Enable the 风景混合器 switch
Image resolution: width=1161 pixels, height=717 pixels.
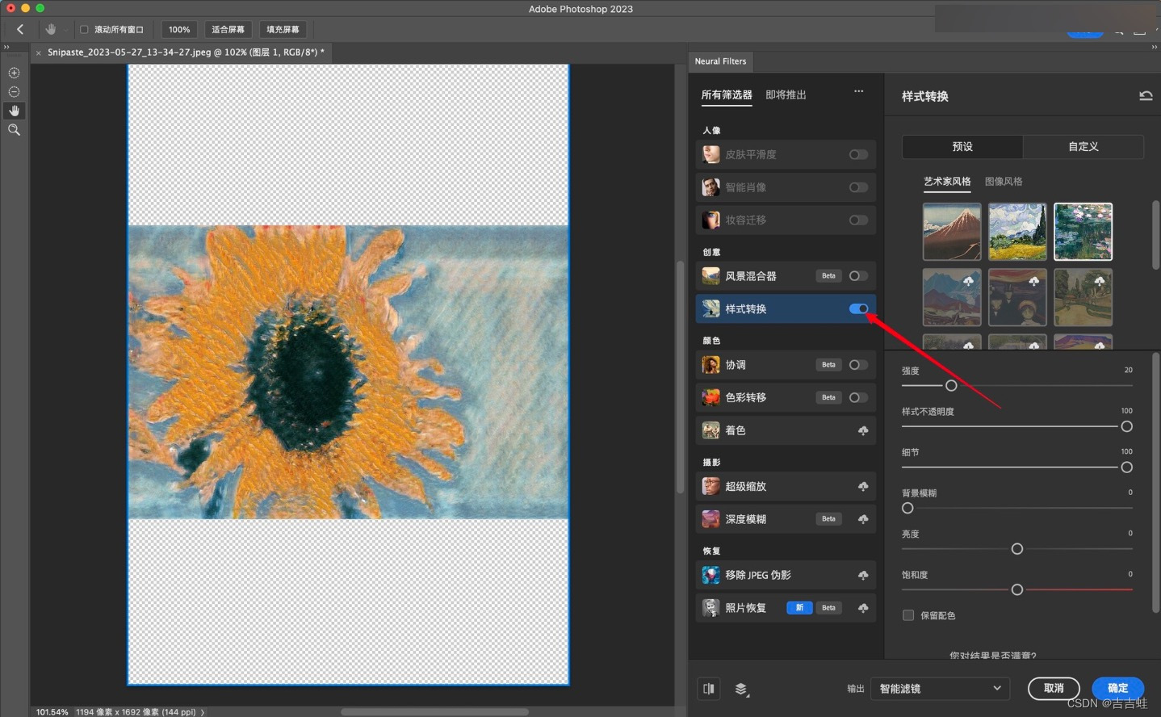858,276
